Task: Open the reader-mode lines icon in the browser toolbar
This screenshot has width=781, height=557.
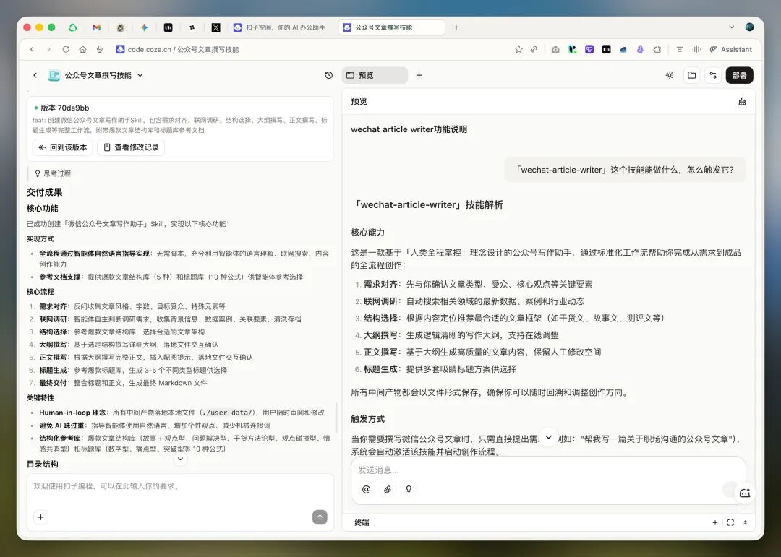Action: pos(679,49)
